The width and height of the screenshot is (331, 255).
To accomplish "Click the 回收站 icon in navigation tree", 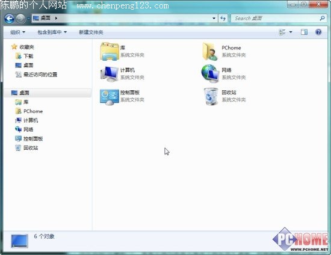I will (18, 148).
